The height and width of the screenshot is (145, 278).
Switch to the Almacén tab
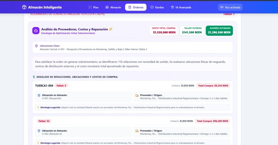[x=113, y=7]
